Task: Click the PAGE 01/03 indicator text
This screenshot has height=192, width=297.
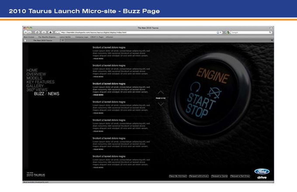Action: pos(161,98)
